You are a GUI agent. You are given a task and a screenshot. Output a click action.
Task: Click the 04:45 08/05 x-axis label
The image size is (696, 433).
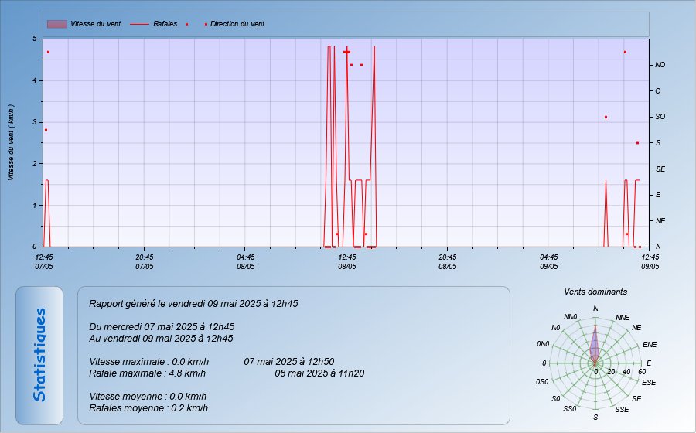245,262
